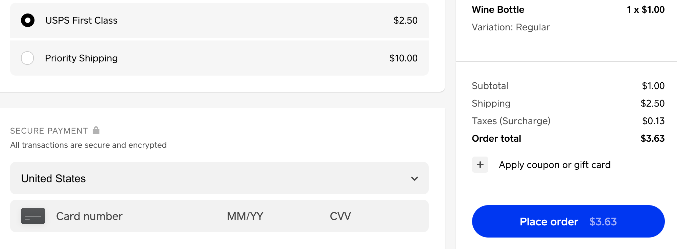Click the Order total amount
The image size is (677, 249).
[x=652, y=138]
